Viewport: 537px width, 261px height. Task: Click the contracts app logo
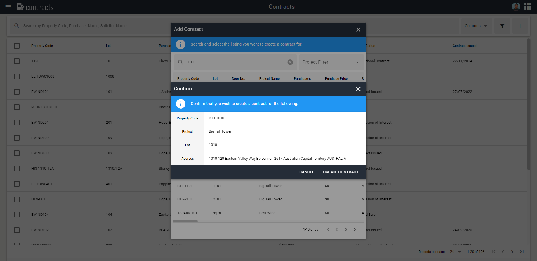pyautogui.click(x=35, y=7)
